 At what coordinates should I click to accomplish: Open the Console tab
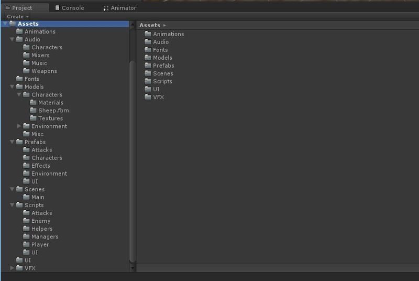[x=70, y=8]
